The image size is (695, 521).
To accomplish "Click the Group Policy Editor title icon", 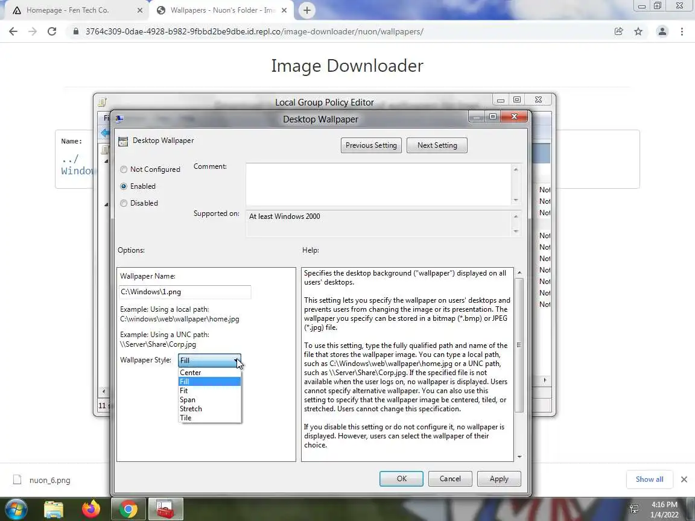I will (103, 103).
